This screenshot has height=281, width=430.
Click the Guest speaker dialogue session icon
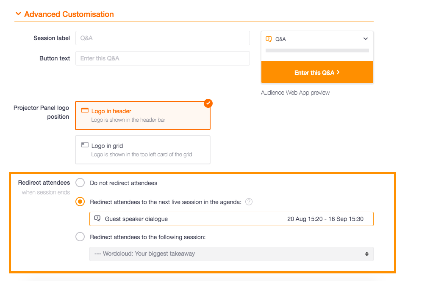coord(97,218)
